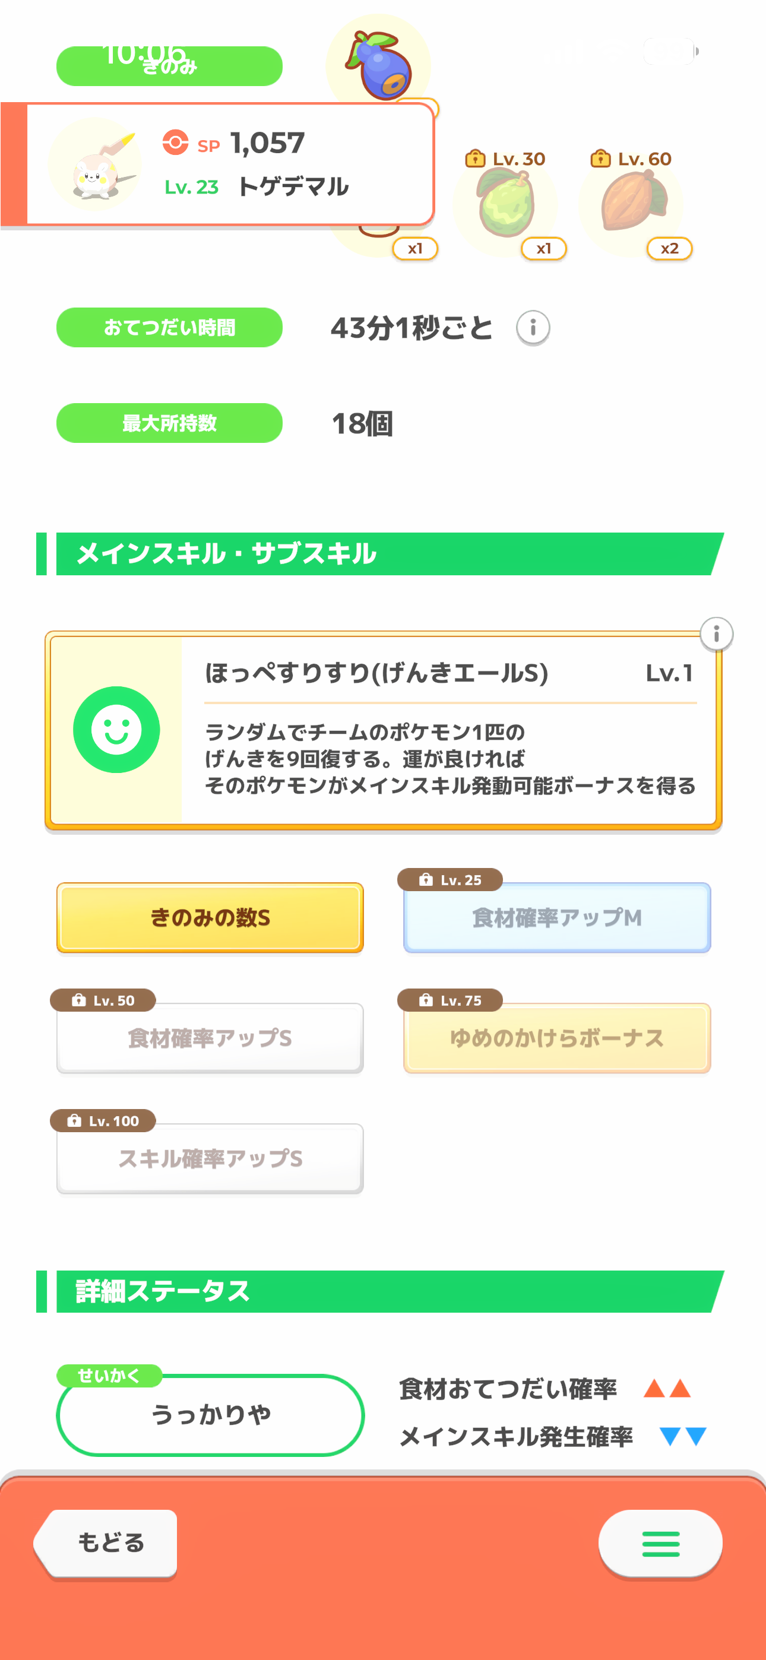The width and height of the screenshot is (766, 1660).
Task: Tap the おてつだい時間 green label
Action: pyautogui.click(x=170, y=327)
